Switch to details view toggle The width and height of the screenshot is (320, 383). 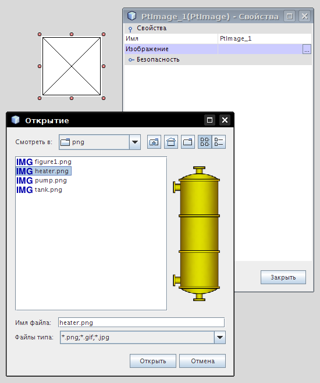point(219,142)
